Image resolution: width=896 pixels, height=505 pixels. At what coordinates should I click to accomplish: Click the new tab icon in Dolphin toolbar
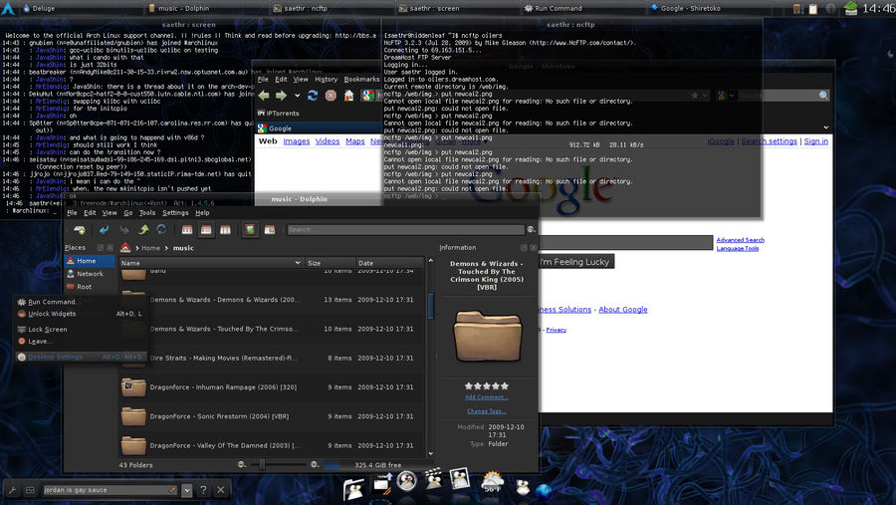[80, 230]
